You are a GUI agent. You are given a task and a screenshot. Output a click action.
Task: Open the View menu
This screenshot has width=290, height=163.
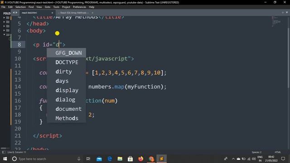pyautogui.click(x=39, y=7)
